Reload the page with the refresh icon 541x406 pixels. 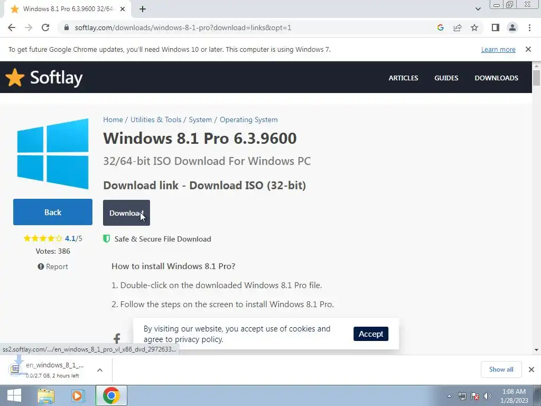point(45,27)
